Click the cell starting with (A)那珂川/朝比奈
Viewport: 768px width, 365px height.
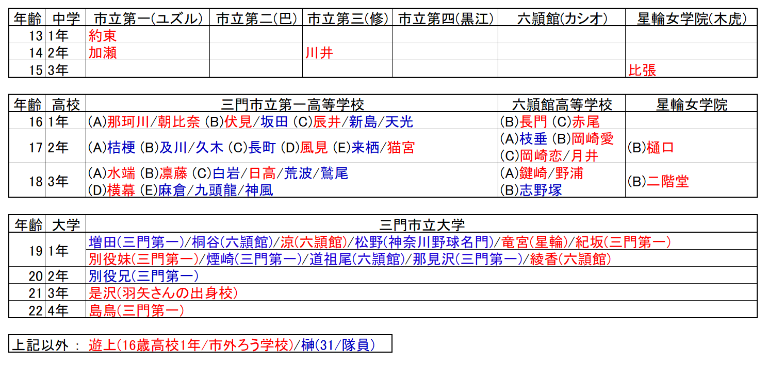point(292,121)
